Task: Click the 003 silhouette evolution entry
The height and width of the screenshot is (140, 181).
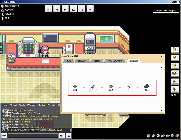Action: coord(147,88)
